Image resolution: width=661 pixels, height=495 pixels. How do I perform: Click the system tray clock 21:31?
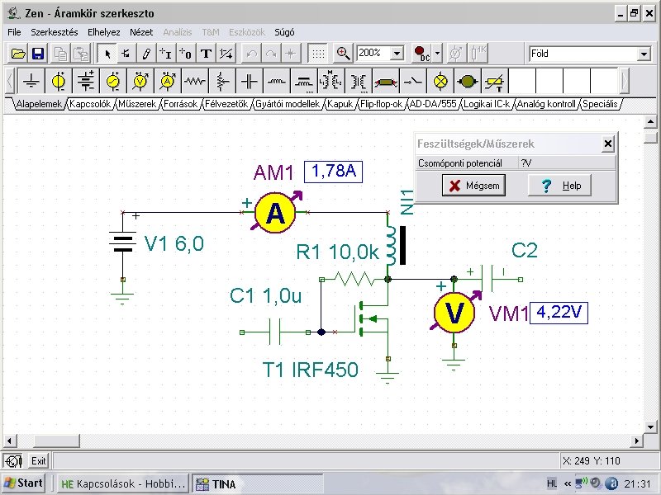(x=638, y=483)
